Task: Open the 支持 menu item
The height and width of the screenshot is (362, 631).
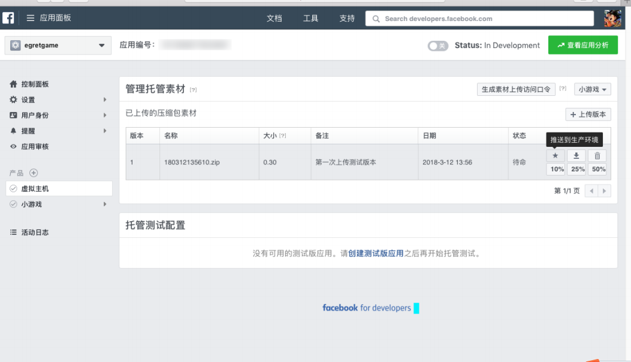Action: coord(347,18)
